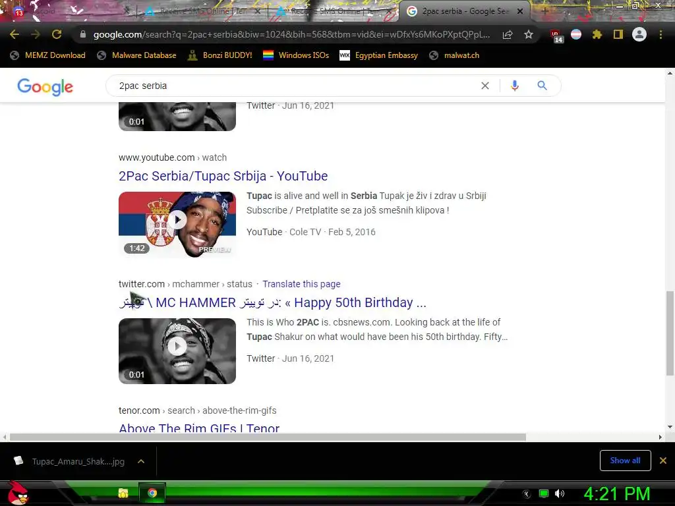Open the Chrome three-dot menu

pyautogui.click(x=660, y=35)
